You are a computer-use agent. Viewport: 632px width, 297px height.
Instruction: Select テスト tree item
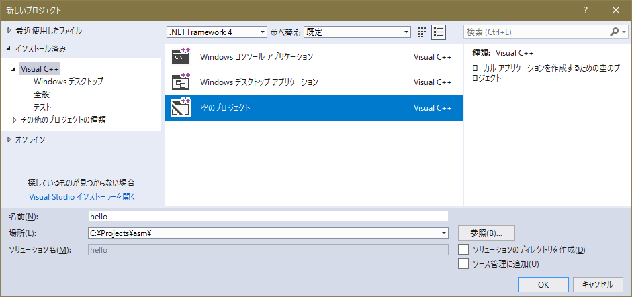click(x=43, y=107)
